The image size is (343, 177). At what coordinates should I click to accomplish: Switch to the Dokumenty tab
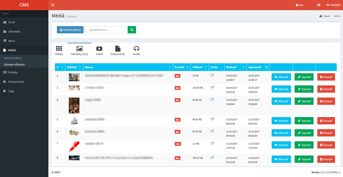118,51
